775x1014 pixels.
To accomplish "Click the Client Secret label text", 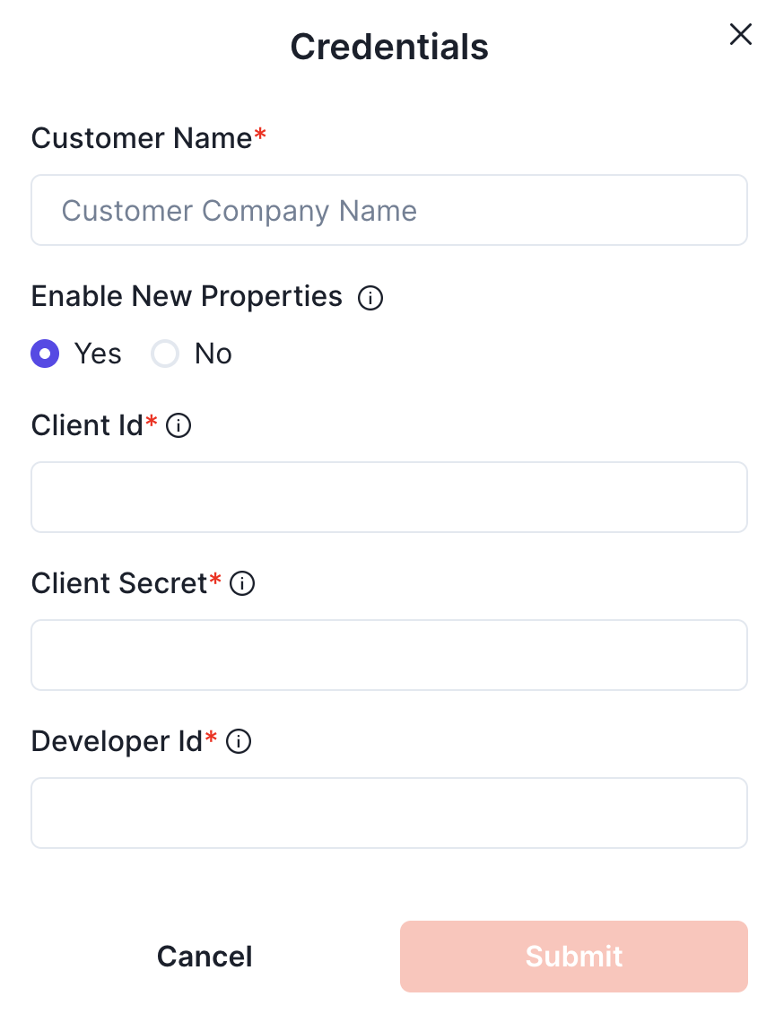I will [x=119, y=584].
